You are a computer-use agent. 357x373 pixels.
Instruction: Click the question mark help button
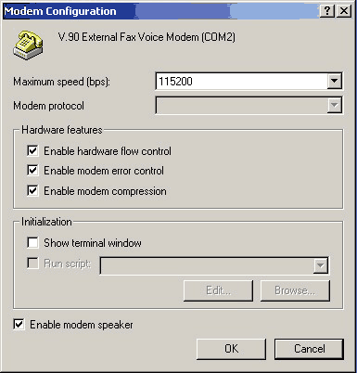click(327, 11)
